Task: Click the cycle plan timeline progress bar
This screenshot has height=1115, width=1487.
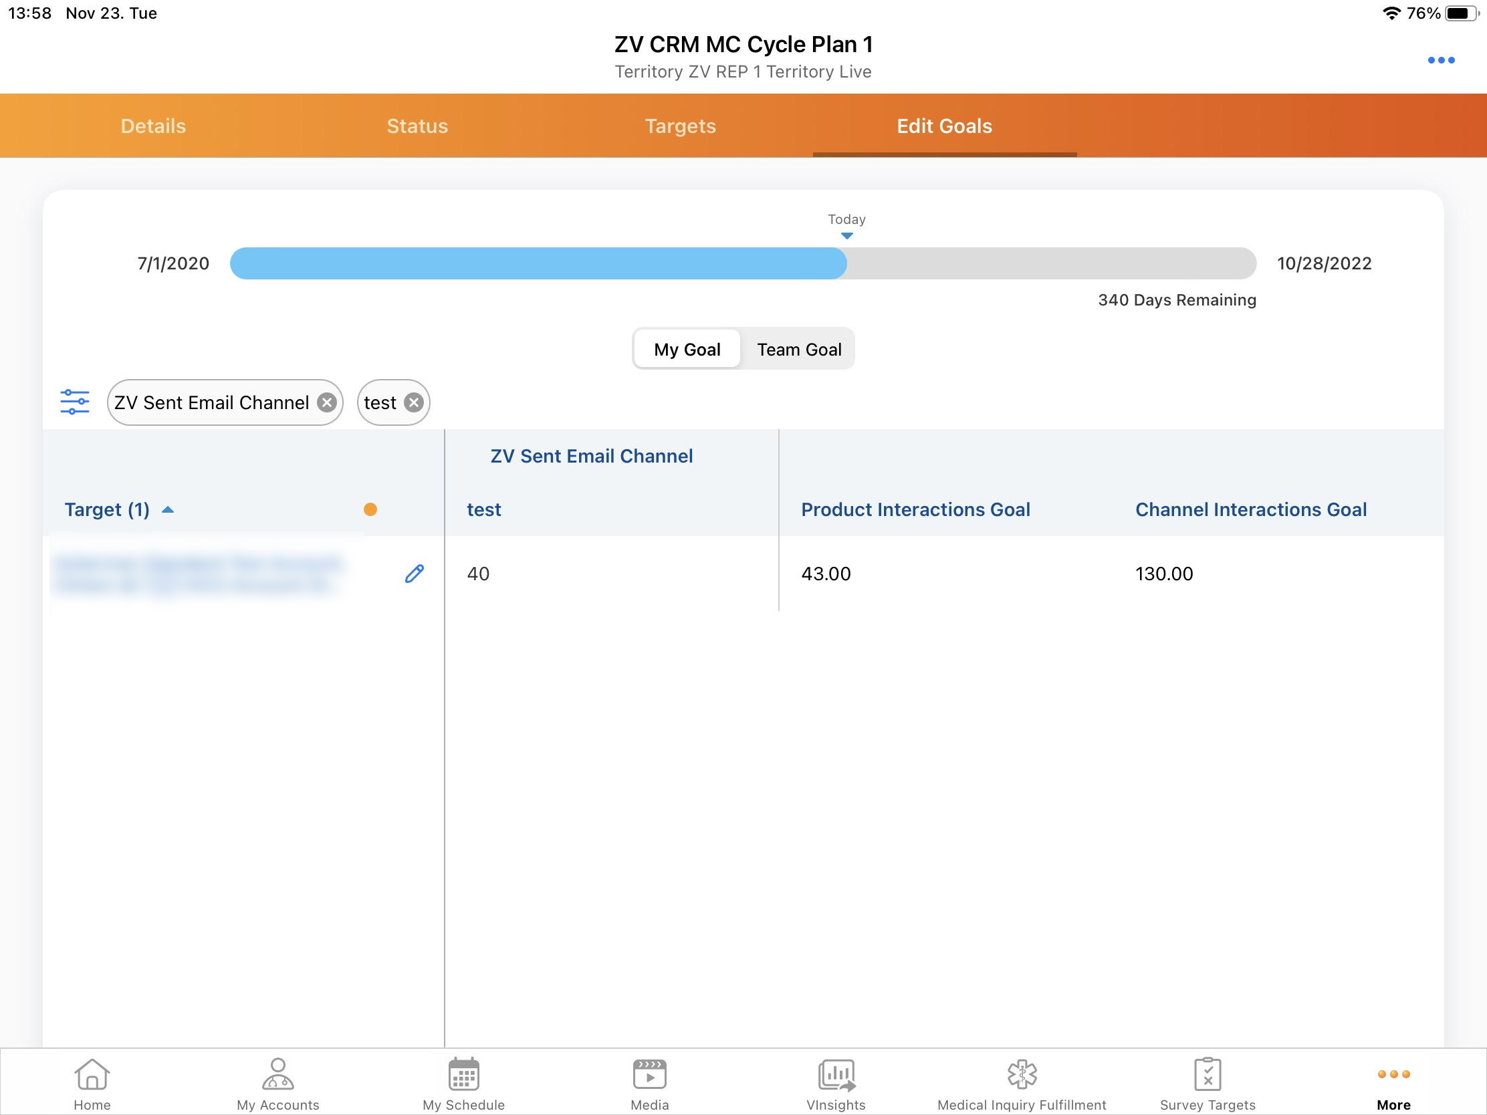Action: [742, 263]
